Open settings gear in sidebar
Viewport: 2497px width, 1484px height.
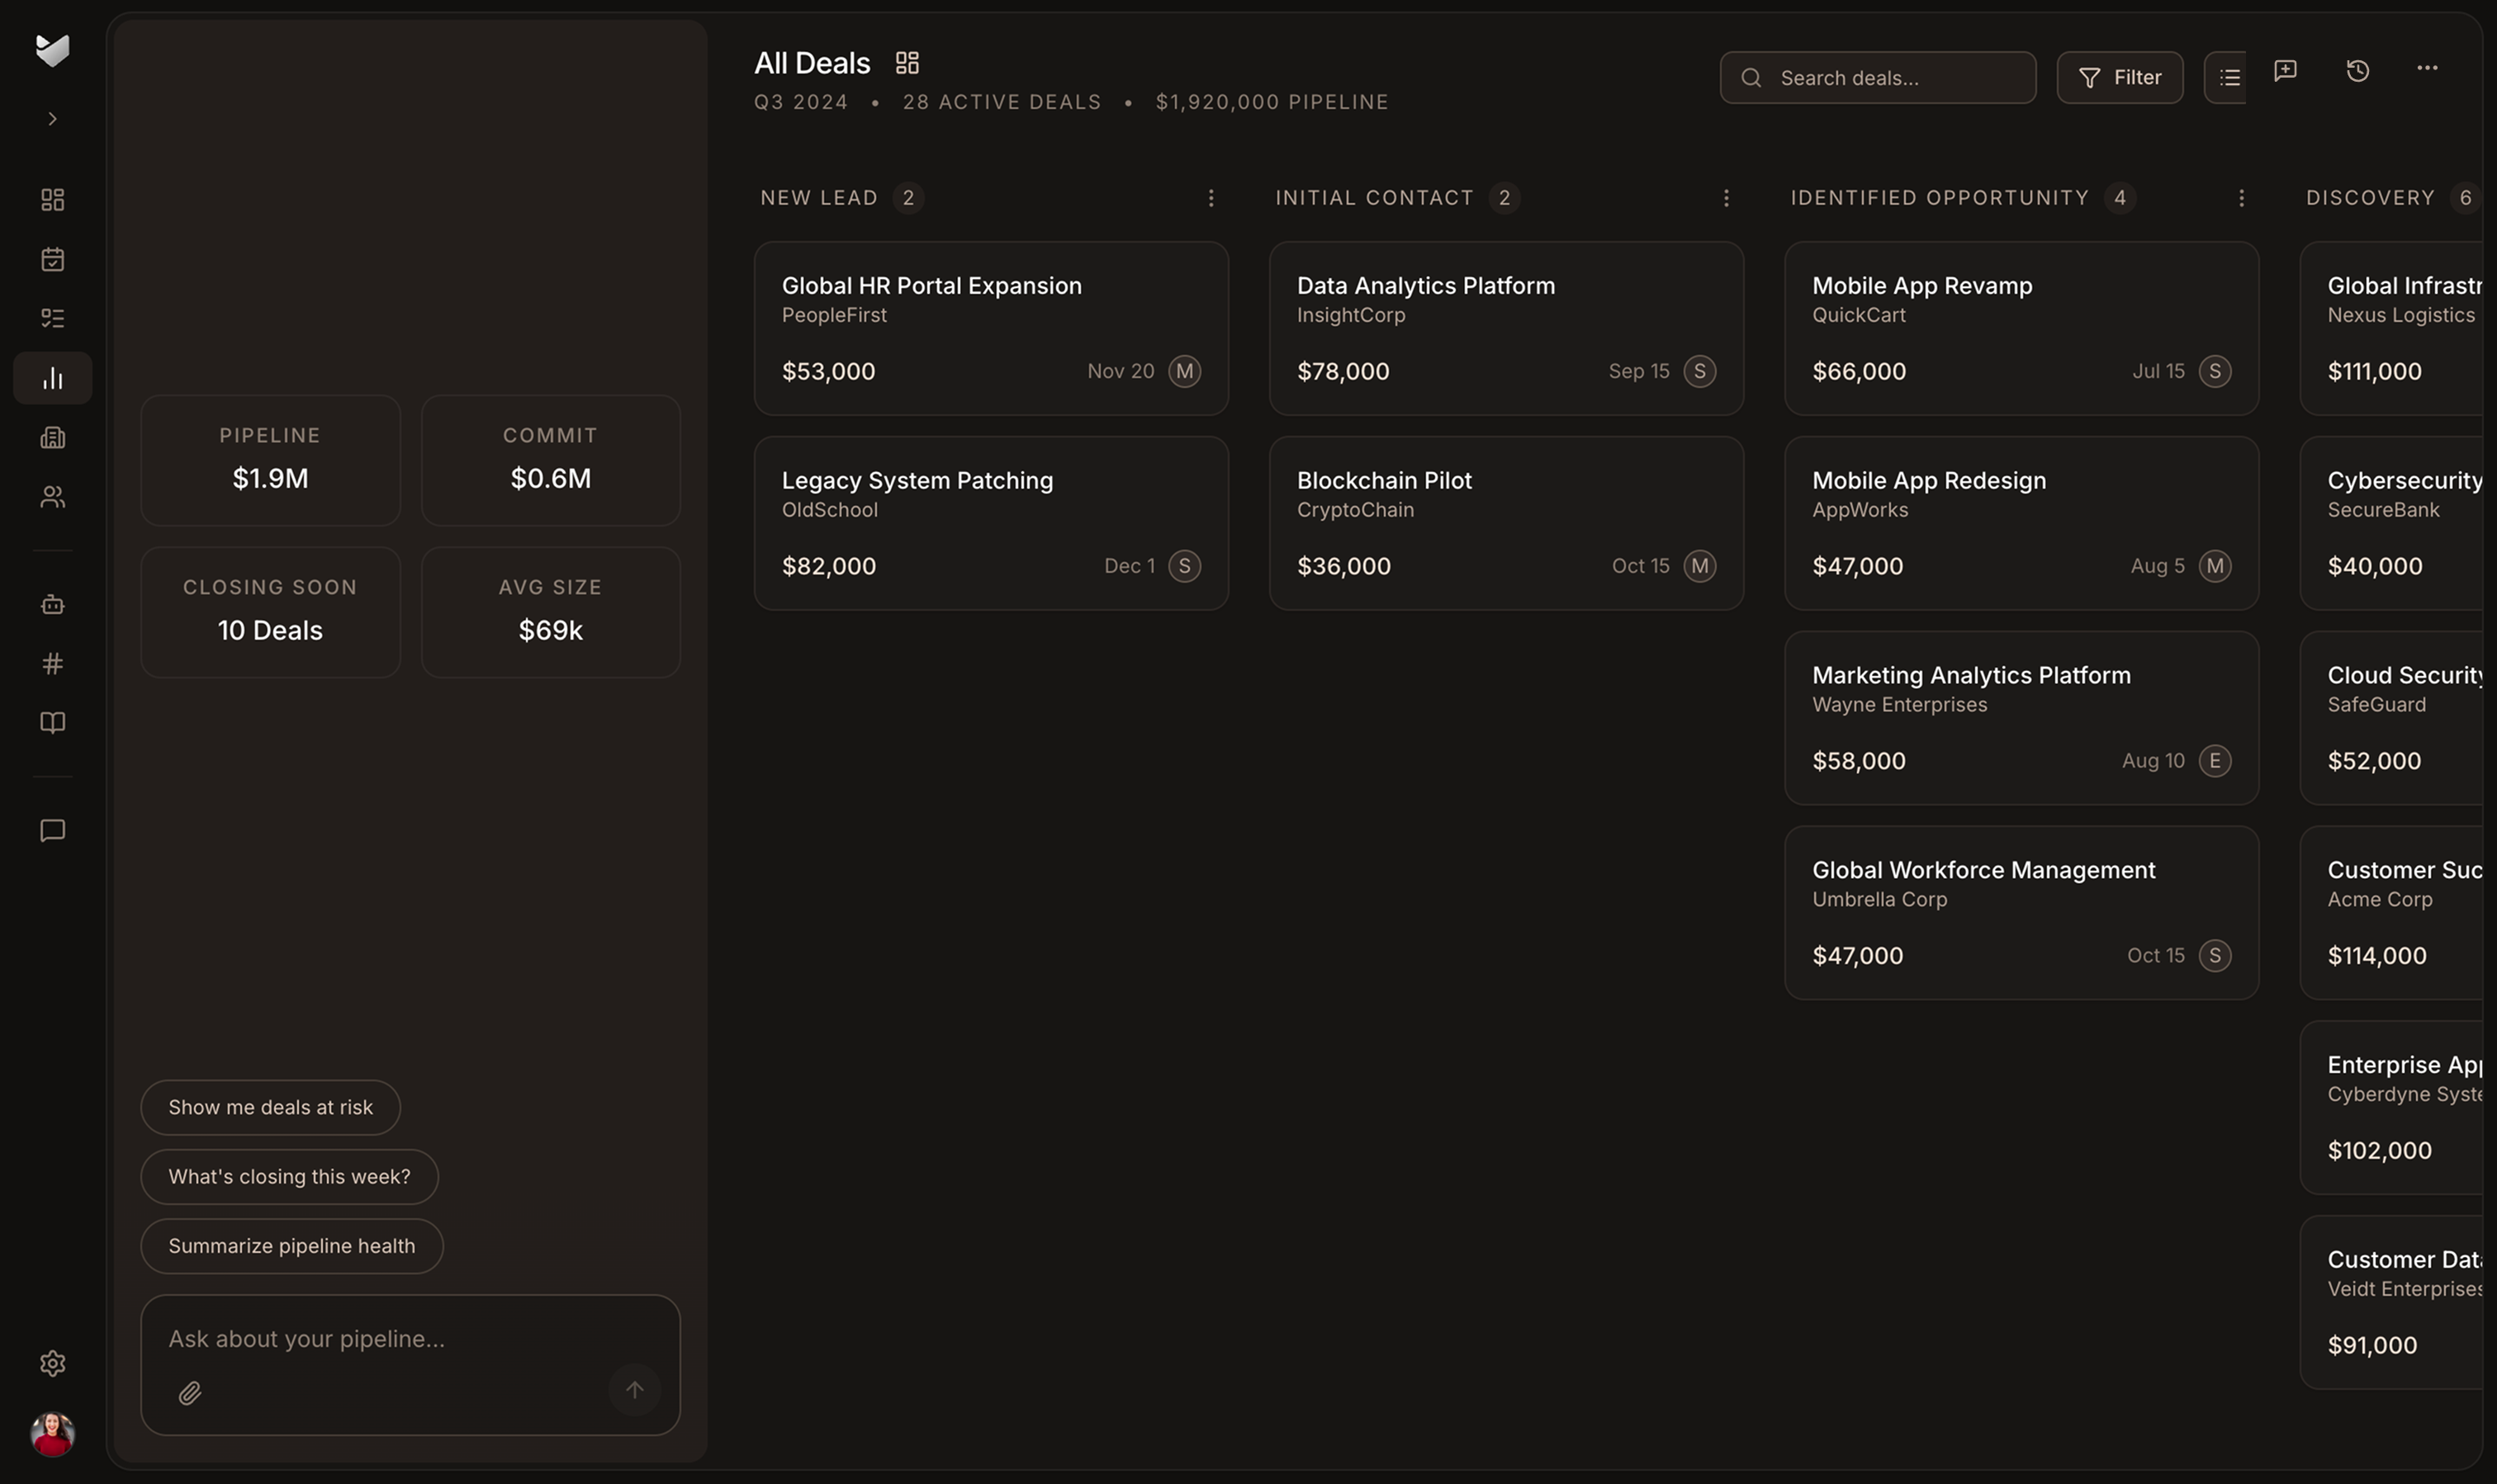click(52, 1364)
